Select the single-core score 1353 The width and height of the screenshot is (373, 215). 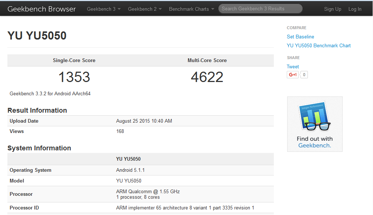pos(74,77)
